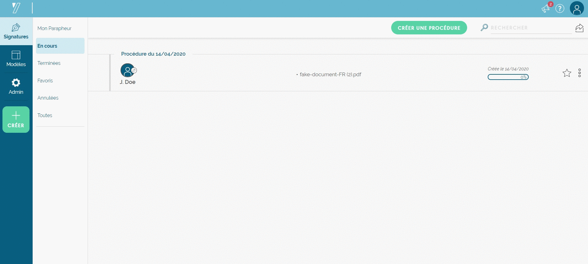Click the search magnifier icon
This screenshot has width=588, height=264.
484,28
